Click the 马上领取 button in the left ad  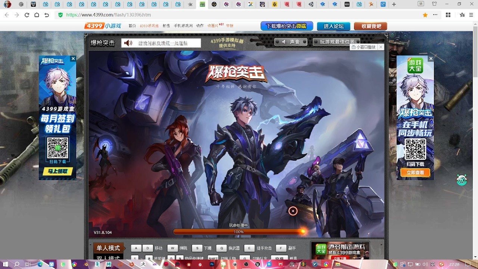pos(58,171)
